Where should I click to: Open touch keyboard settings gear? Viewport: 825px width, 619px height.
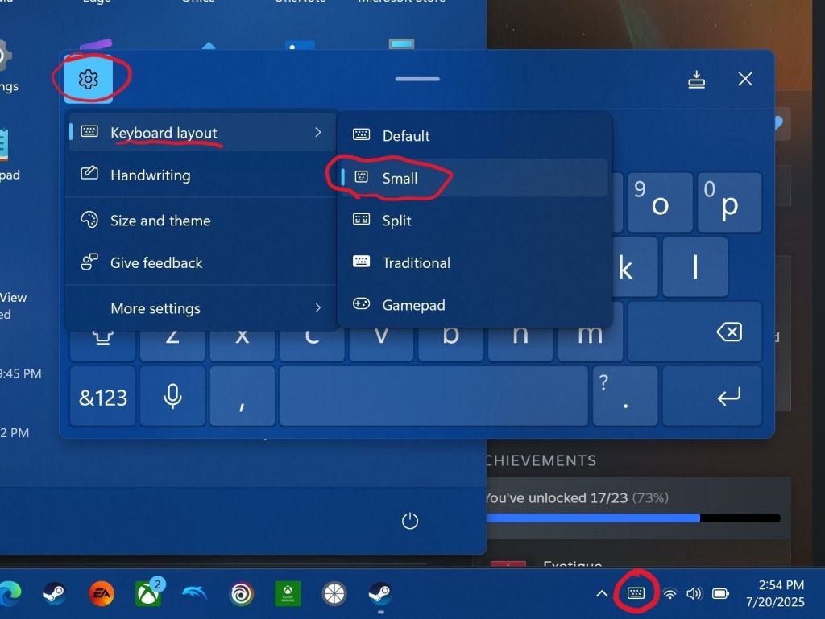coord(88,79)
